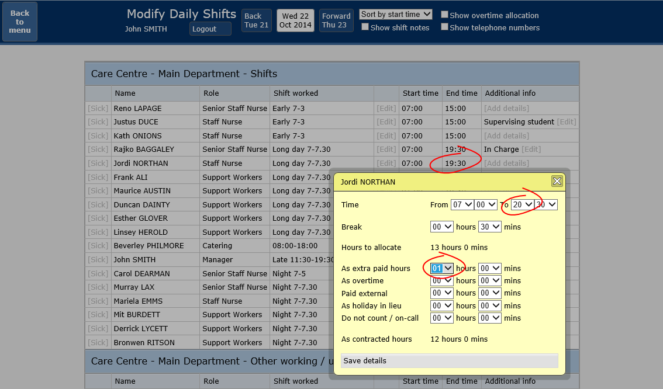This screenshot has height=389, width=663.
Task: Open the Break hours dropdown
Action: (442, 227)
